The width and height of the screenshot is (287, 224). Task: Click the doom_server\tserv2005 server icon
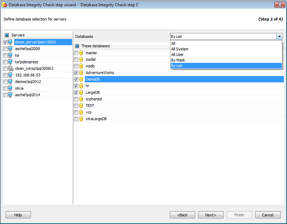[x=10, y=42]
